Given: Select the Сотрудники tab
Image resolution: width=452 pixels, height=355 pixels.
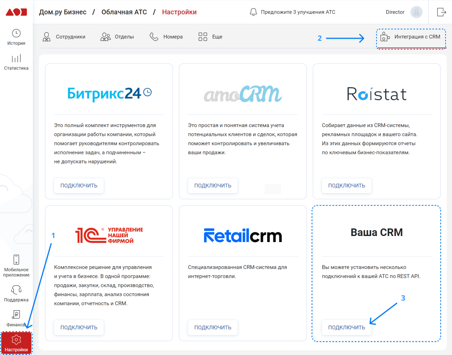Looking at the screenshot, I should (65, 36).
